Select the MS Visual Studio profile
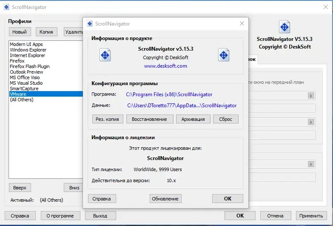 (46, 83)
